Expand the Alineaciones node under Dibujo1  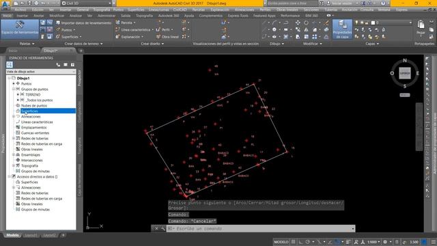[x=14, y=117]
